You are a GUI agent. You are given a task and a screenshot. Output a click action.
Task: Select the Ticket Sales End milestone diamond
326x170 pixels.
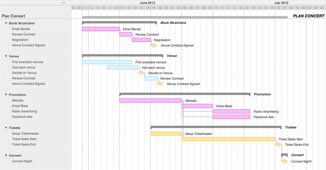pyautogui.click(x=278, y=144)
